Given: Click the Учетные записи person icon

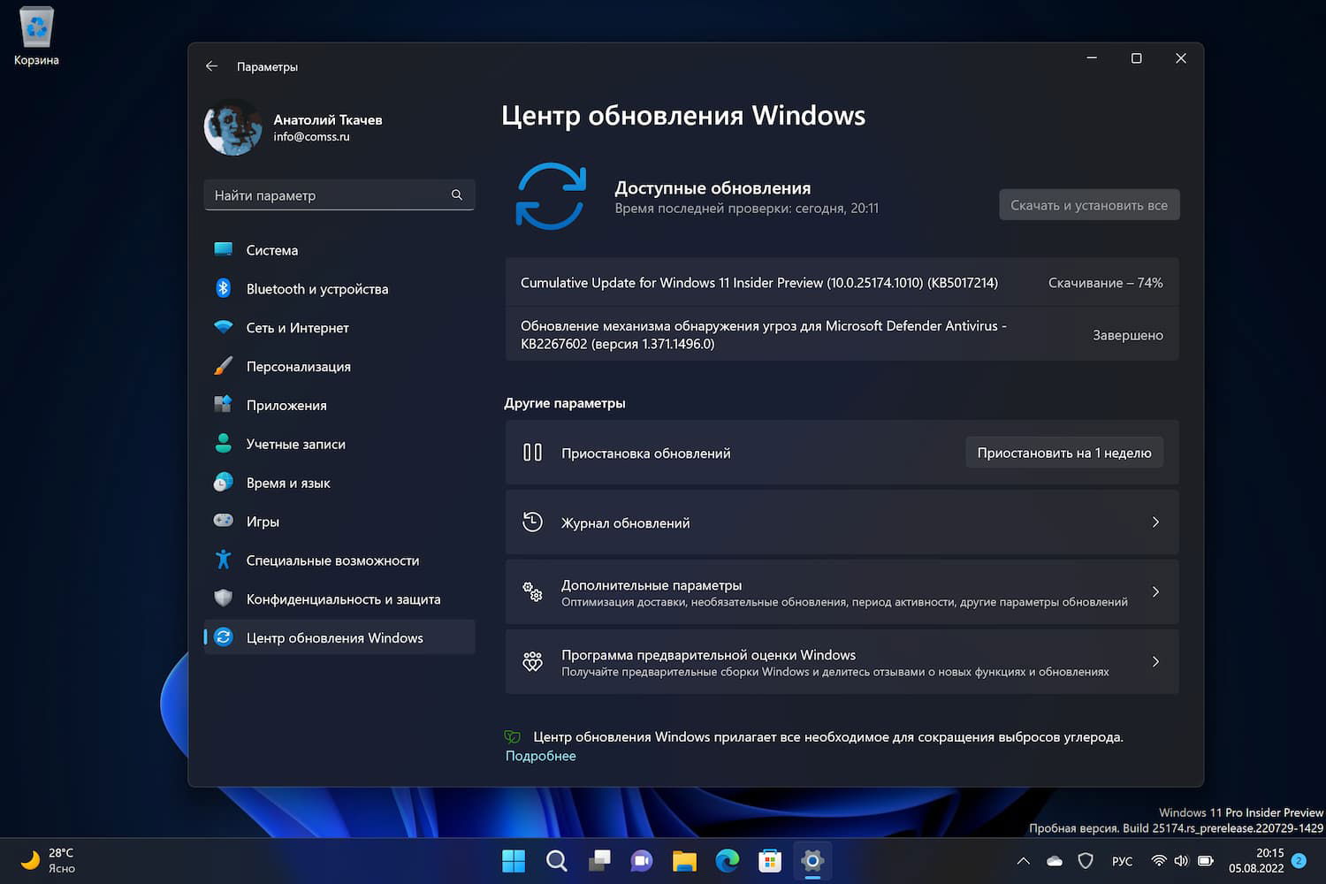Looking at the screenshot, I should 224,444.
